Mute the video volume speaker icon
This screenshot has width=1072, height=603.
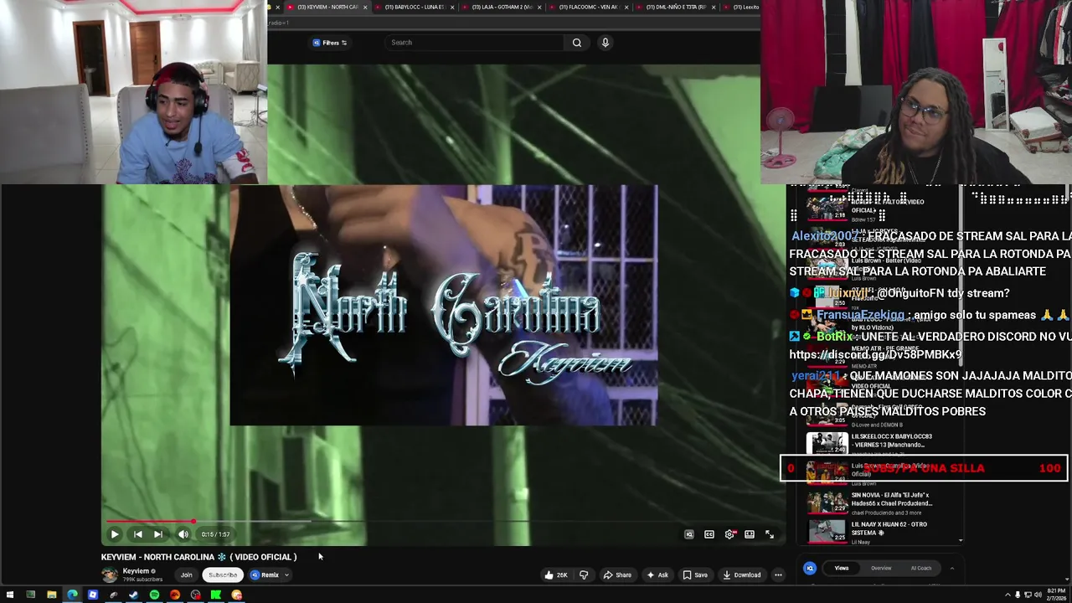point(183,534)
